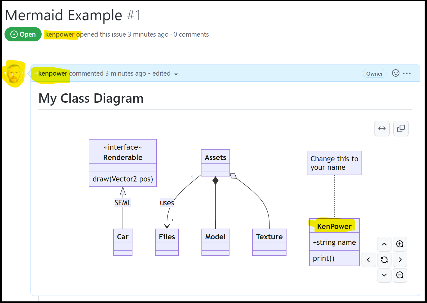This screenshot has width=427, height=303.
Task: Zoom in on the class diagram
Action: (x=400, y=244)
